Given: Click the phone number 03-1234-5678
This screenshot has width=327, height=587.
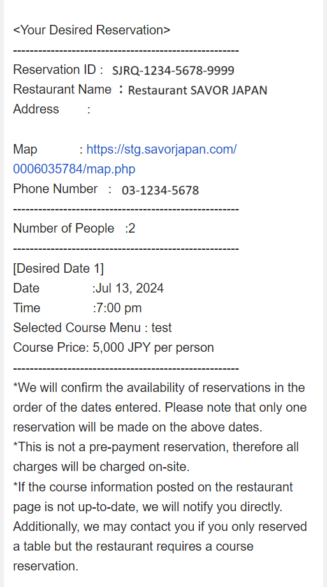Looking at the screenshot, I should click(161, 190).
